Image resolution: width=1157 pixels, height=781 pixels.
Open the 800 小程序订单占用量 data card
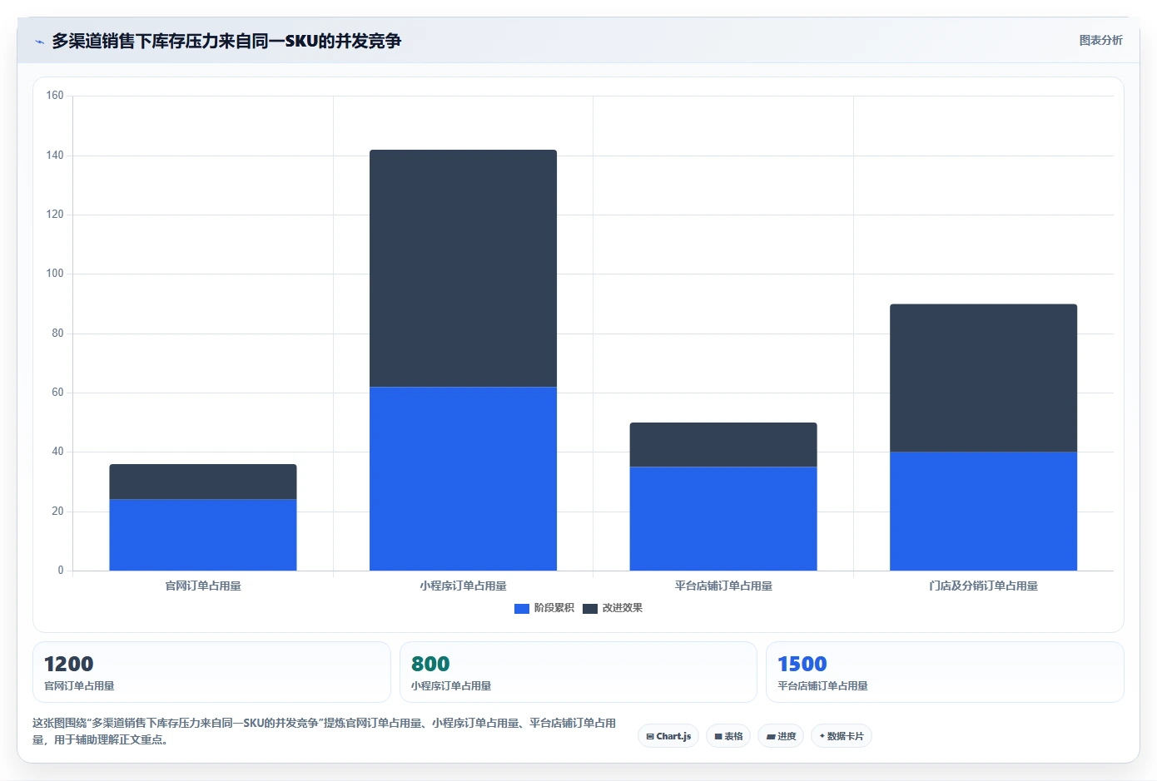coord(578,672)
